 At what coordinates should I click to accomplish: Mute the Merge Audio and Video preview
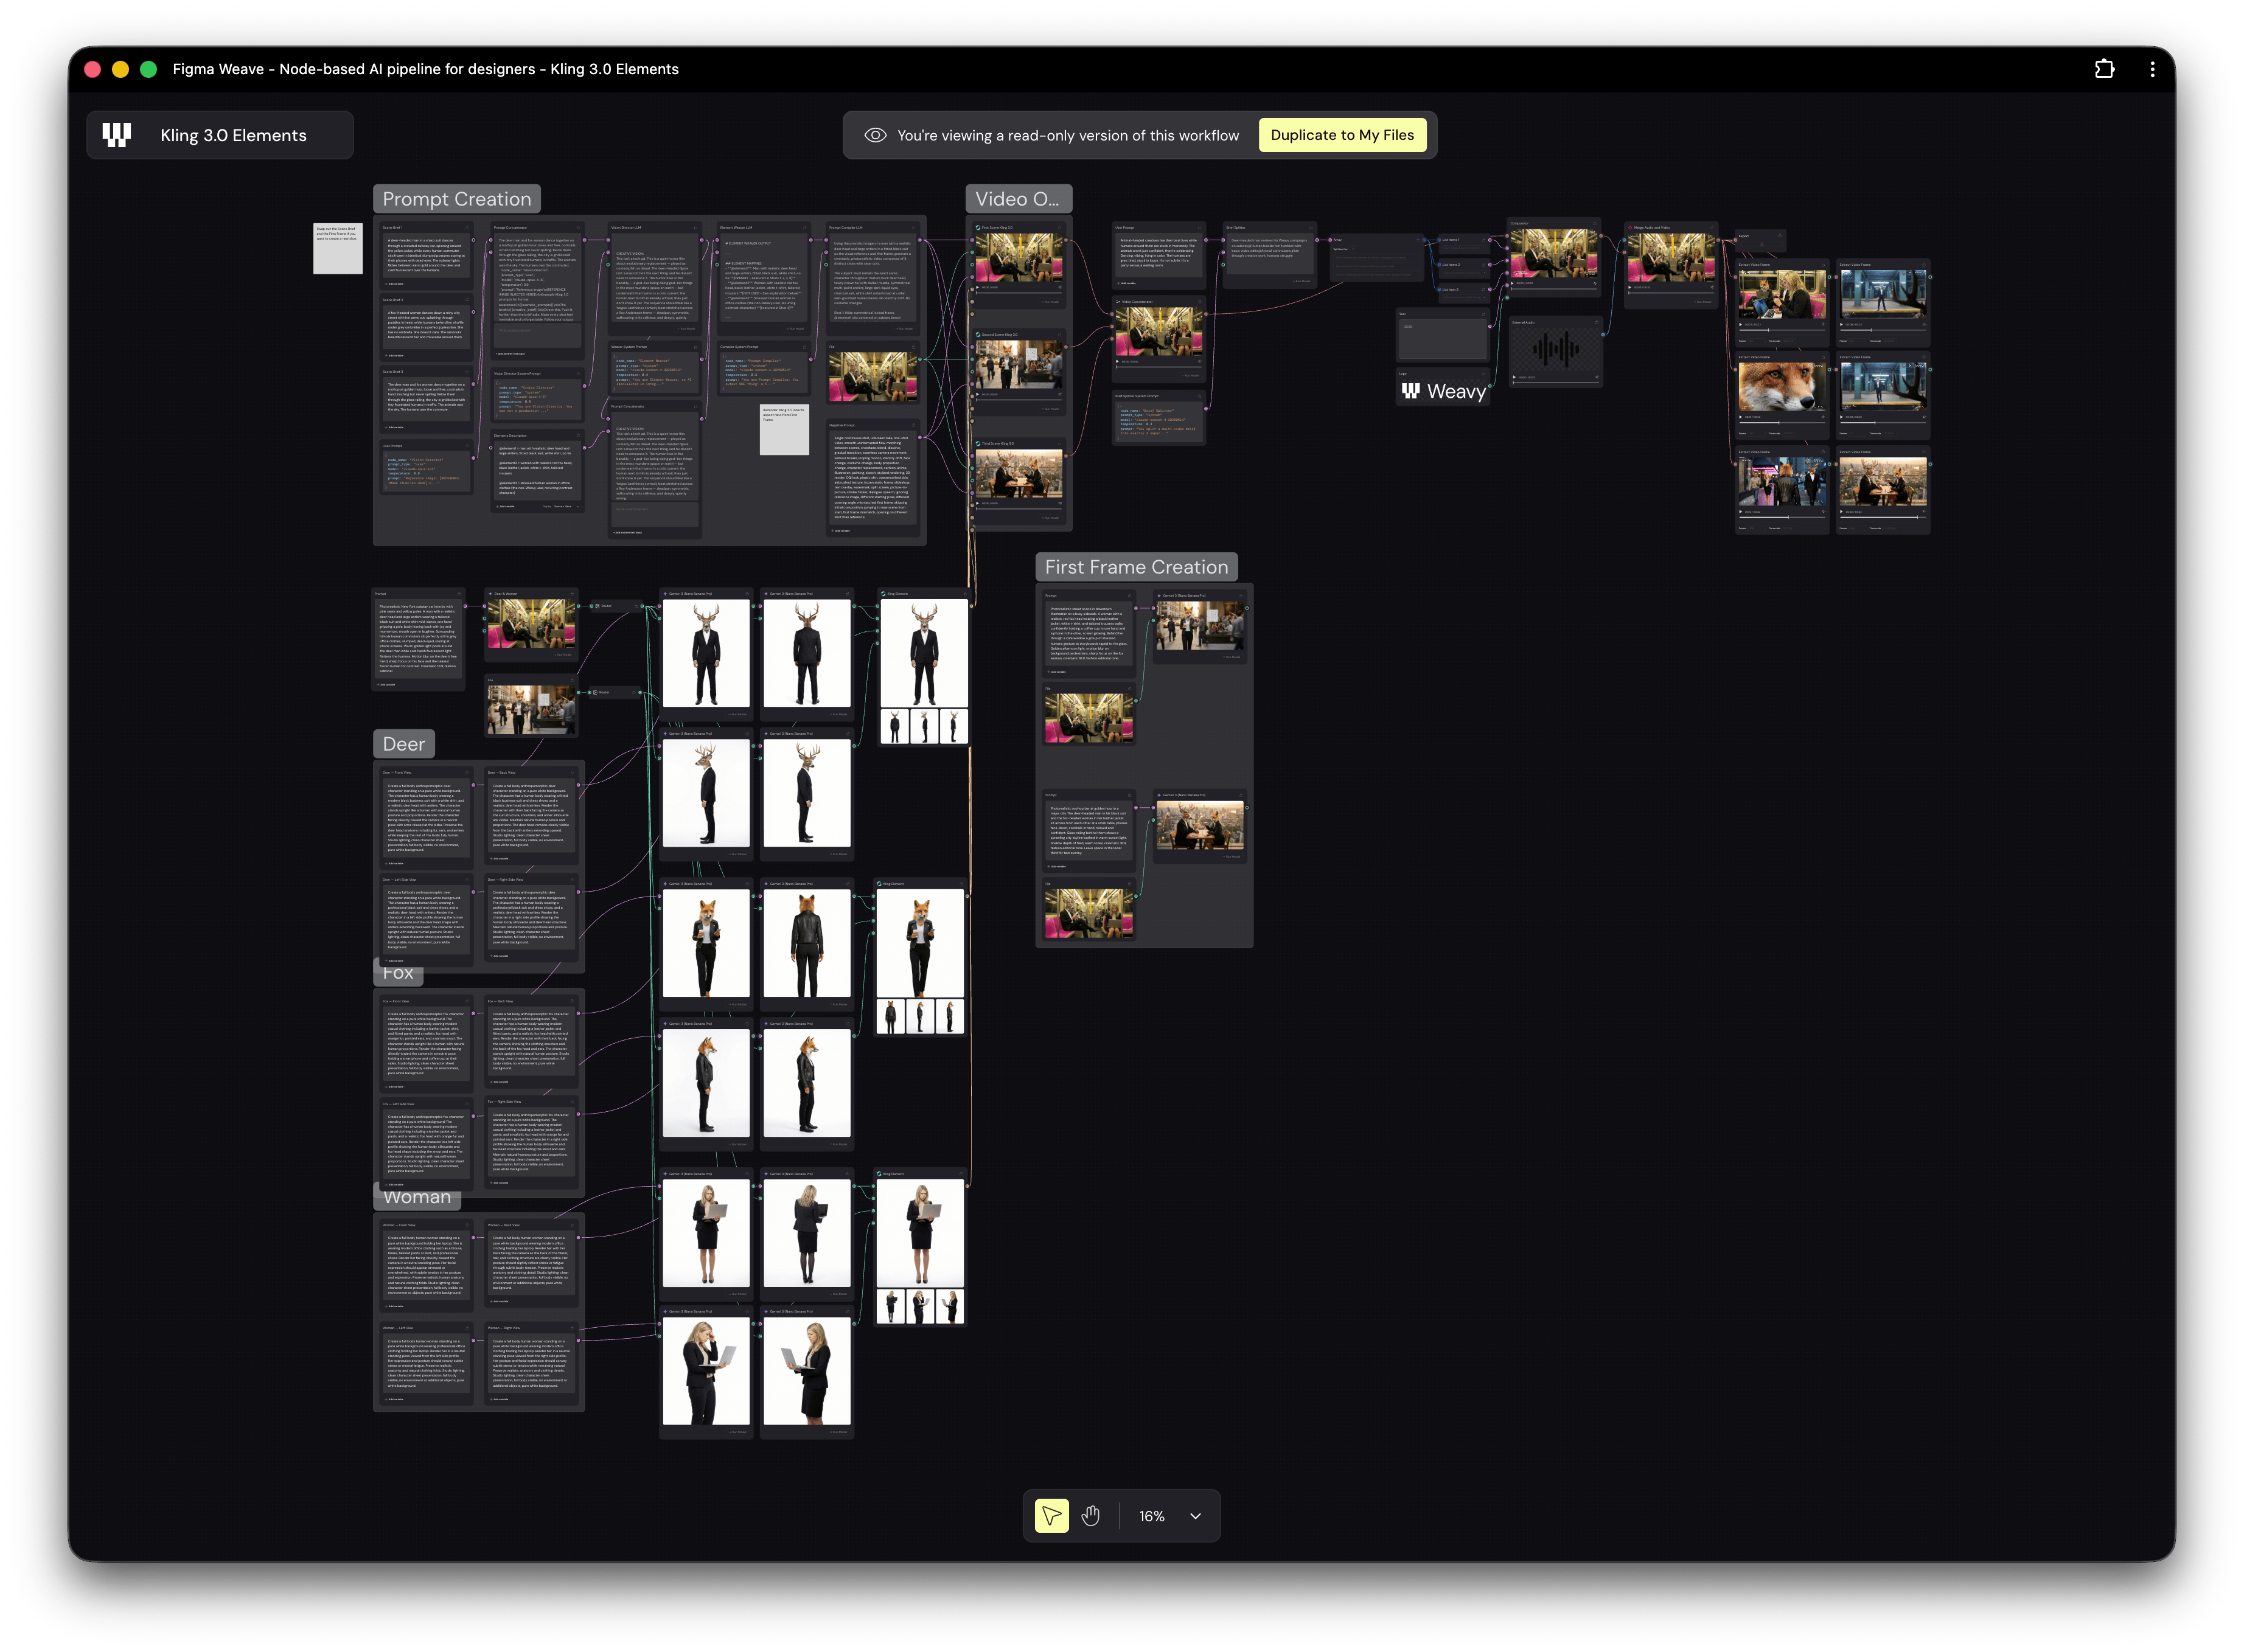pos(1713,288)
